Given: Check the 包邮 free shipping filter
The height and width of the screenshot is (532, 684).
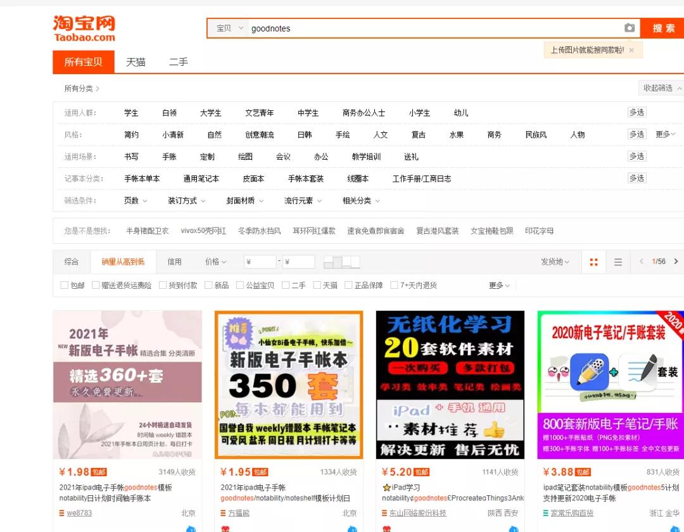Looking at the screenshot, I should [x=64, y=285].
